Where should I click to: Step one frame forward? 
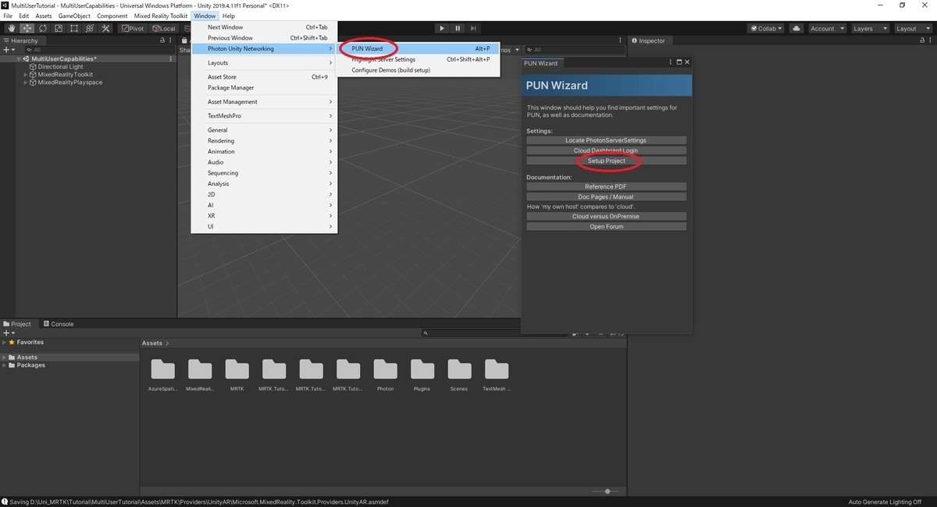(x=475, y=28)
